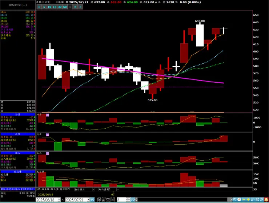Viewport: 269px width, 203px height.
Task: Click the KEN-極光線+爆大量 template label at bottom left
Action: coord(18,189)
